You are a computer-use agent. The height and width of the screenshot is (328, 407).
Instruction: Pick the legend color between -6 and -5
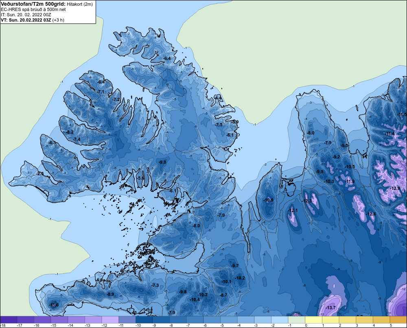click(212, 320)
